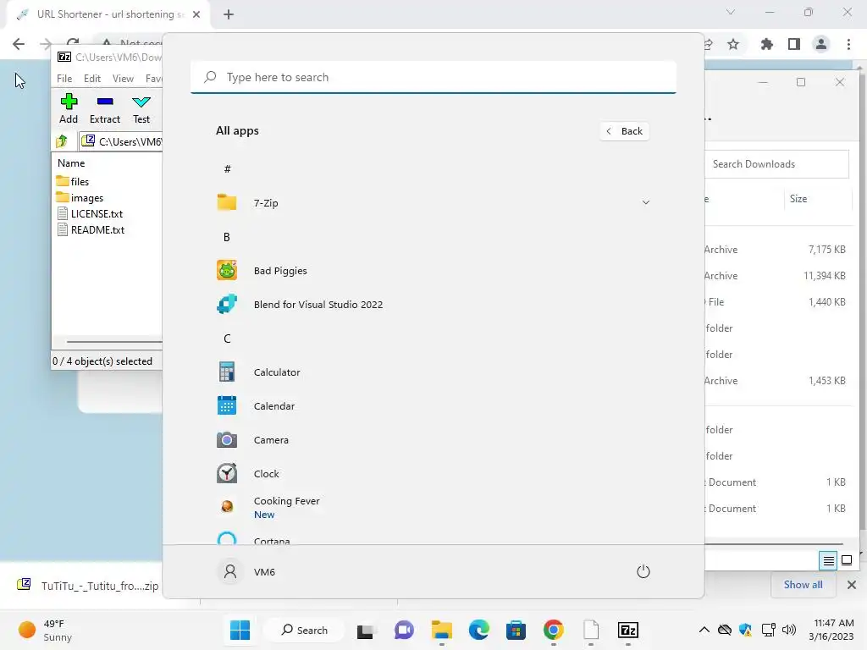The height and width of the screenshot is (650, 867).
Task: Open the 7-Zip folder in All apps
Action: tap(433, 203)
